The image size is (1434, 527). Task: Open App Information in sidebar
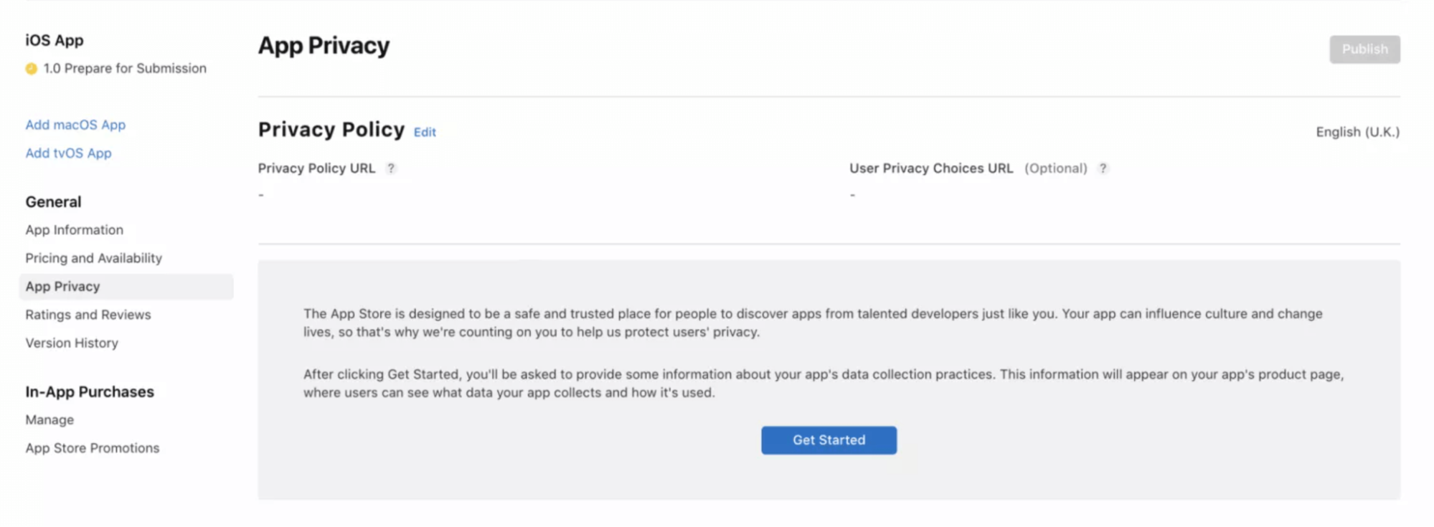coord(75,230)
